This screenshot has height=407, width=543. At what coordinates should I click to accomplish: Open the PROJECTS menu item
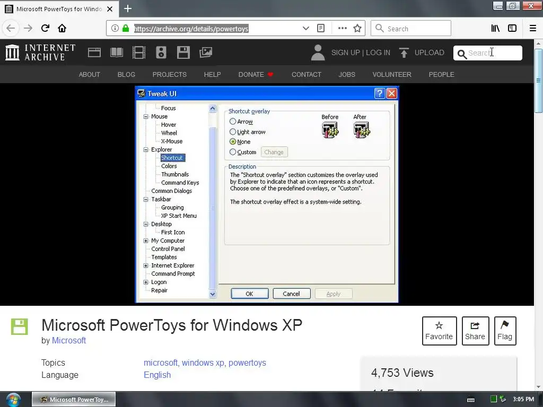170,75
